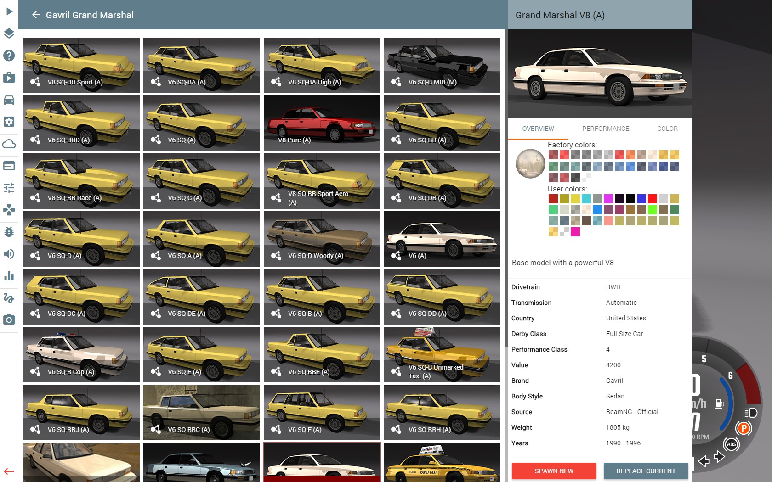Go back using arrow beside Gavril Grand Marshal
The height and width of the screenshot is (482, 772).
coord(36,15)
